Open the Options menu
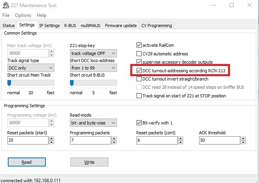 [23, 15]
